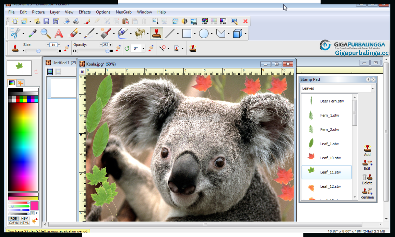Select the ellipse shape tool
Screen dimensions: 395x237
point(204,33)
